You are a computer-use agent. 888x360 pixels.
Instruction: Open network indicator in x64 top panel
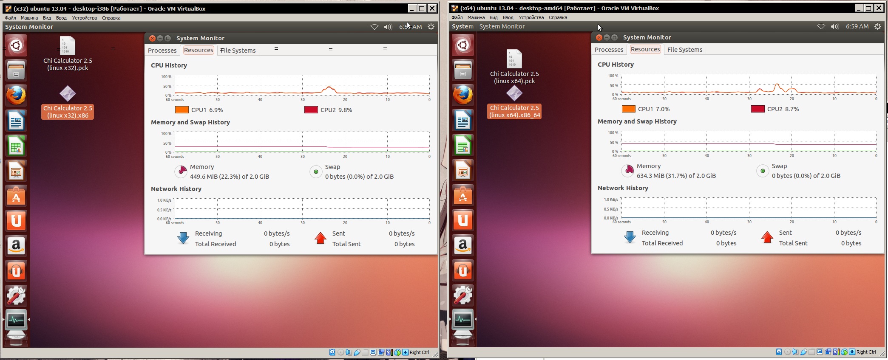coord(821,26)
